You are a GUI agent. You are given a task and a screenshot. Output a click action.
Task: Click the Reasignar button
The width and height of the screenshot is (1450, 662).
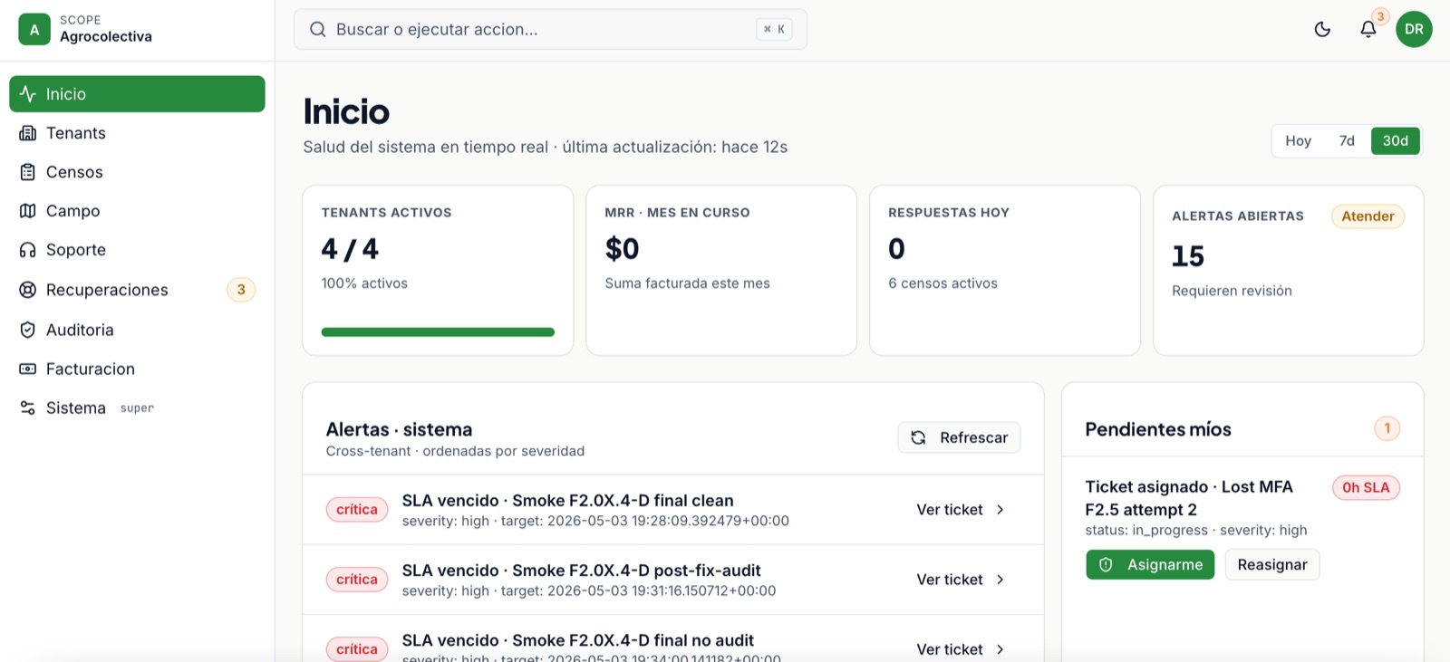pyautogui.click(x=1272, y=565)
